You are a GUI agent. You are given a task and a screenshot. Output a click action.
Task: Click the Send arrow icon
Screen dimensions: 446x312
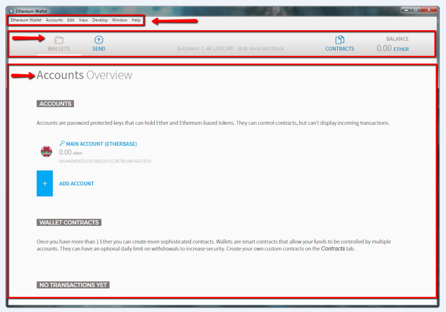click(x=99, y=40)
